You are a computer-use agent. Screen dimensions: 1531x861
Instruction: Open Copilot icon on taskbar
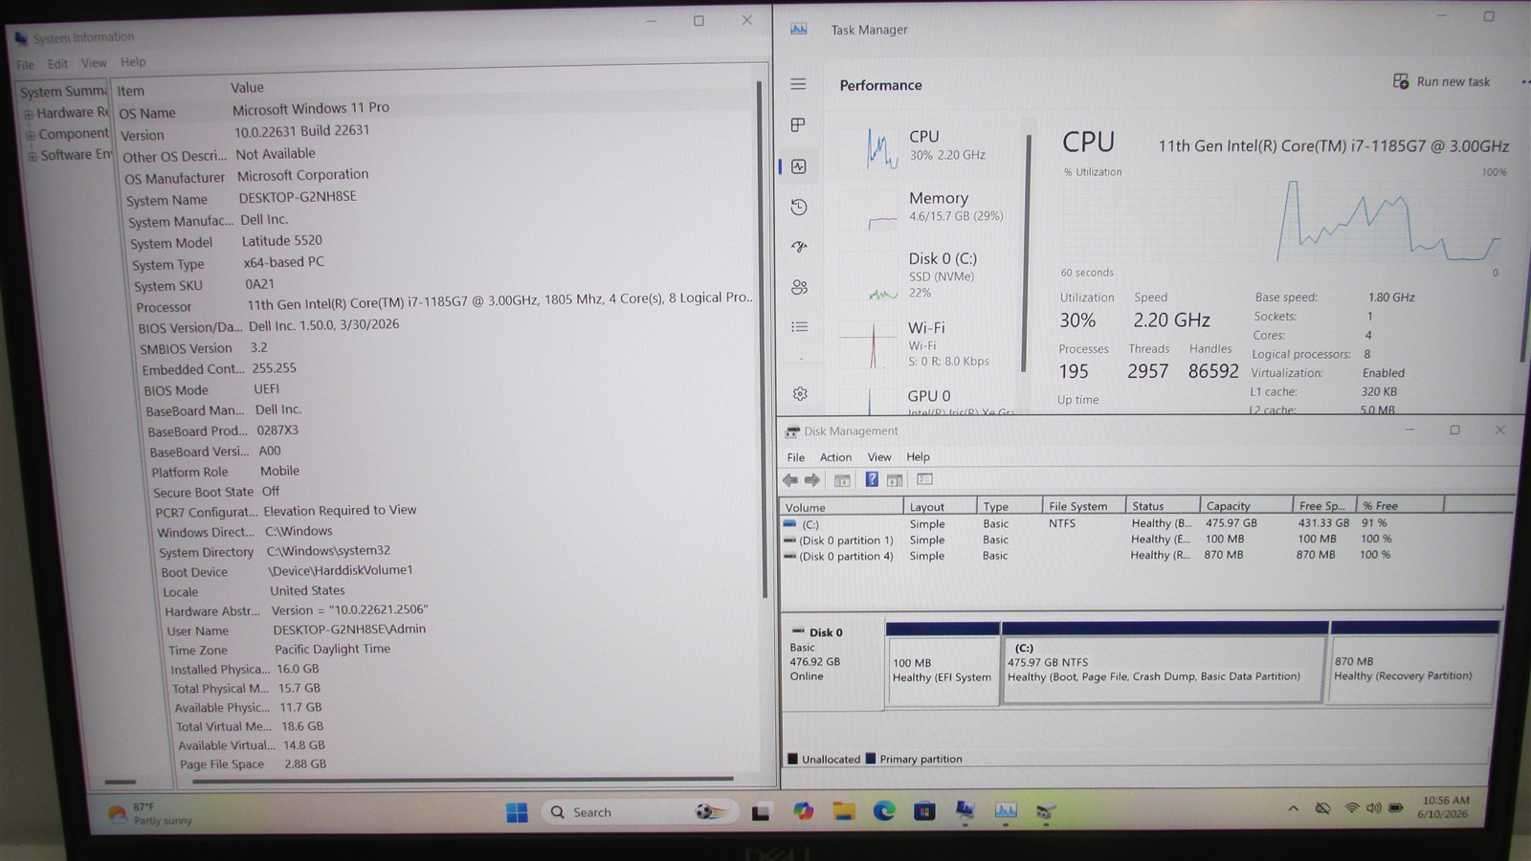click(803, 811)
